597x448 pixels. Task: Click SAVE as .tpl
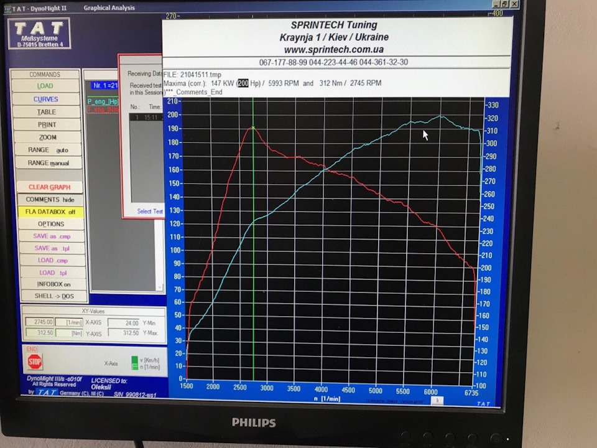[x=52, y=248]
